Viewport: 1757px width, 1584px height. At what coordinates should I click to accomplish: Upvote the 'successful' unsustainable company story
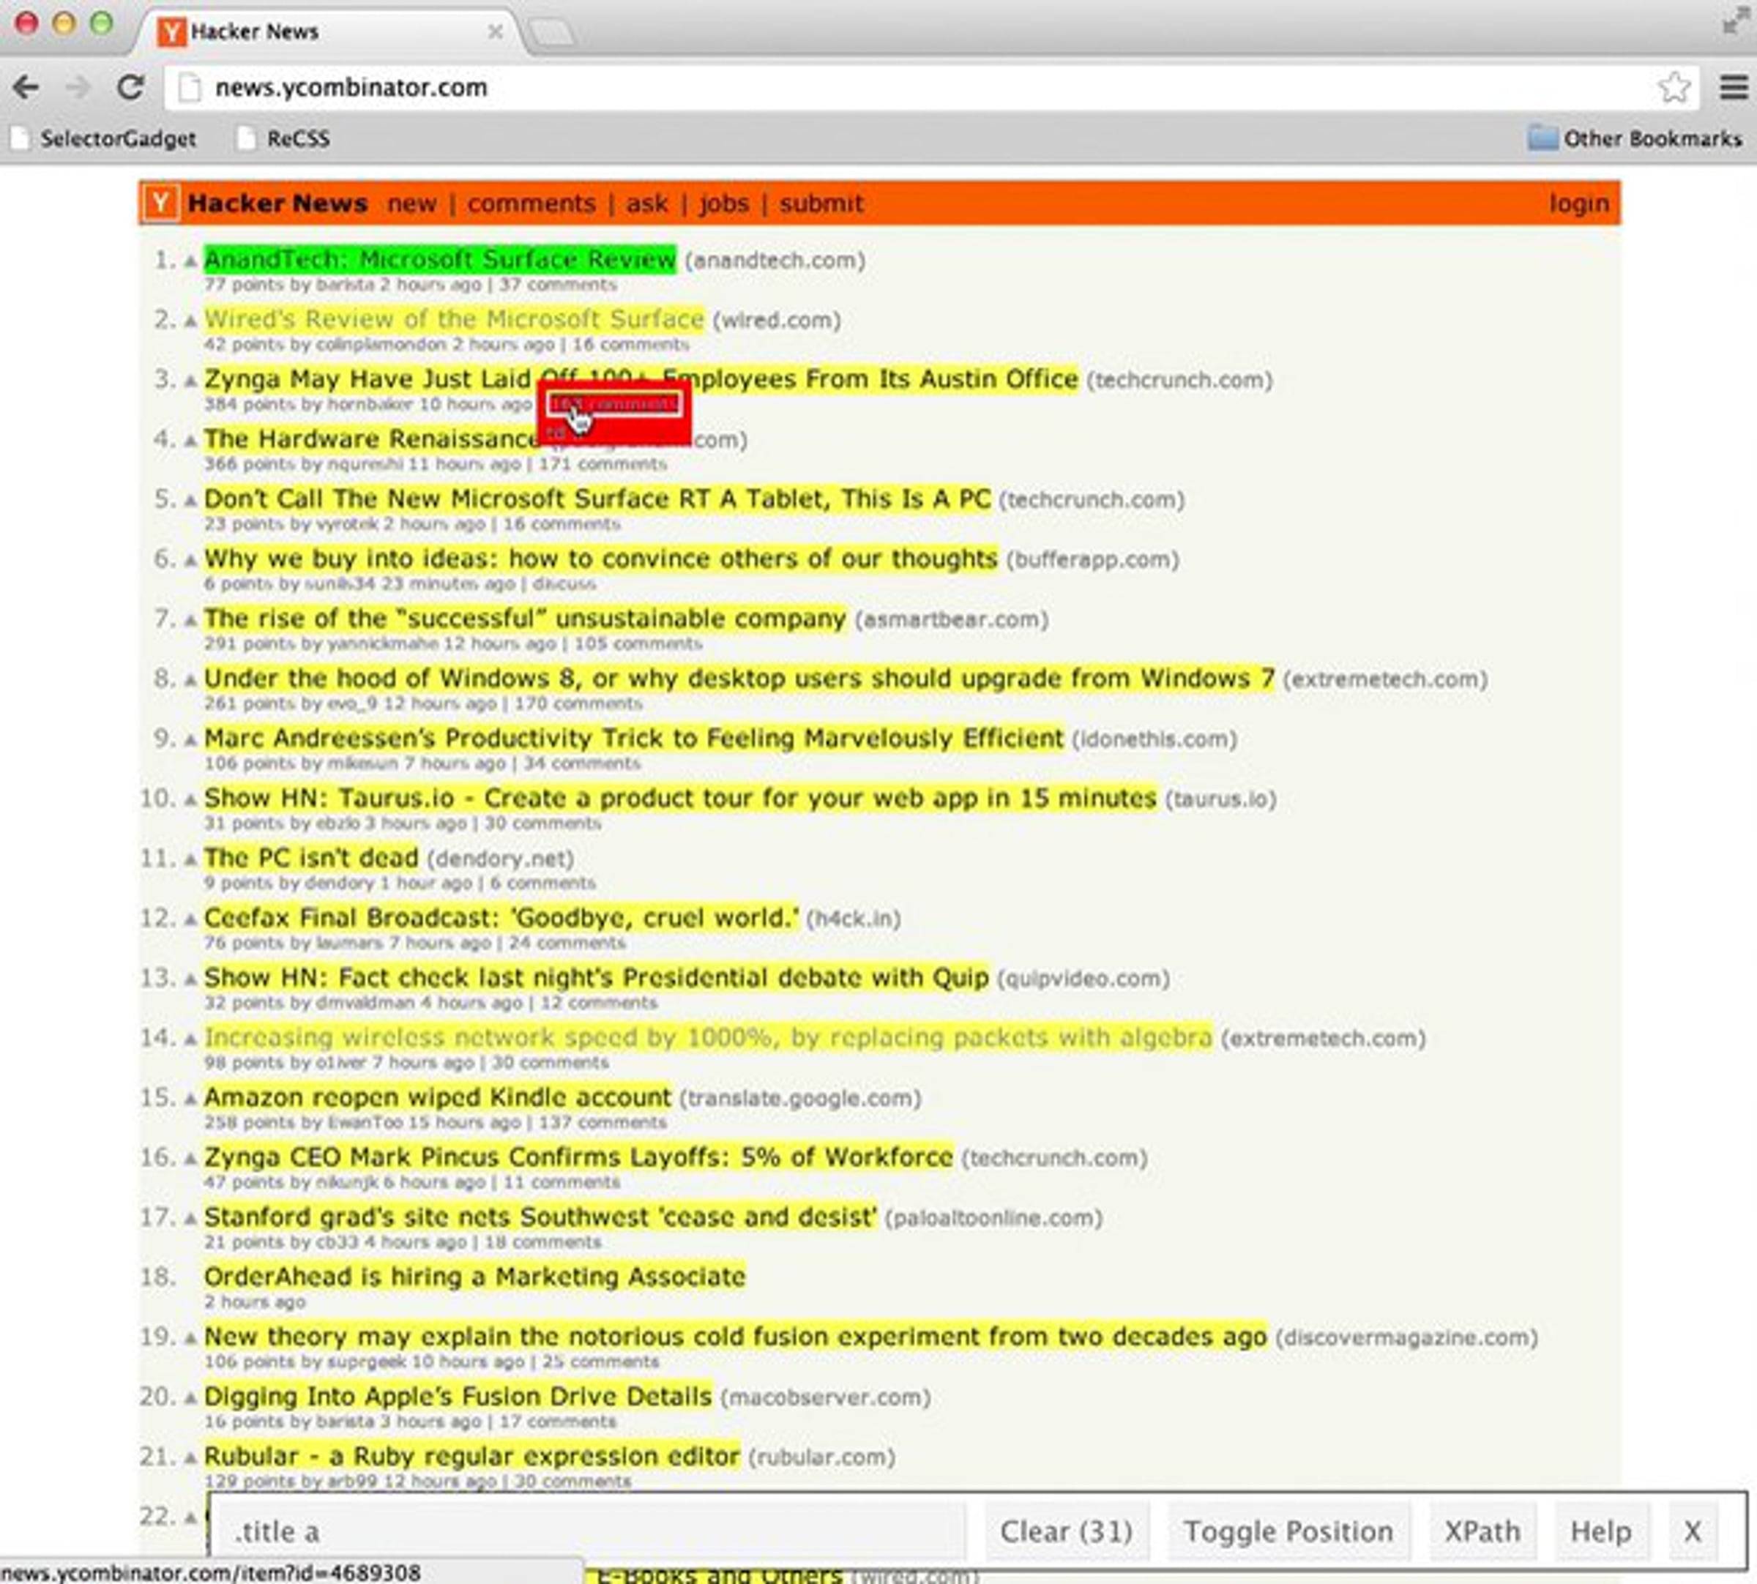click(x=190, y=620)
